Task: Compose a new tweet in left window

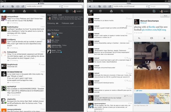Action: 67,11
